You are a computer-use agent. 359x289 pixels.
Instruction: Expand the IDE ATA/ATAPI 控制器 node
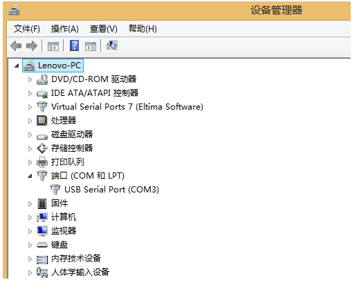click(x=30, y=93)
